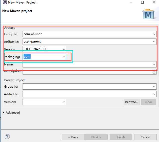Click the Finish button
The width and height of the screenshot is (159, 142).
pyautogui.click(x=121, y=137)
